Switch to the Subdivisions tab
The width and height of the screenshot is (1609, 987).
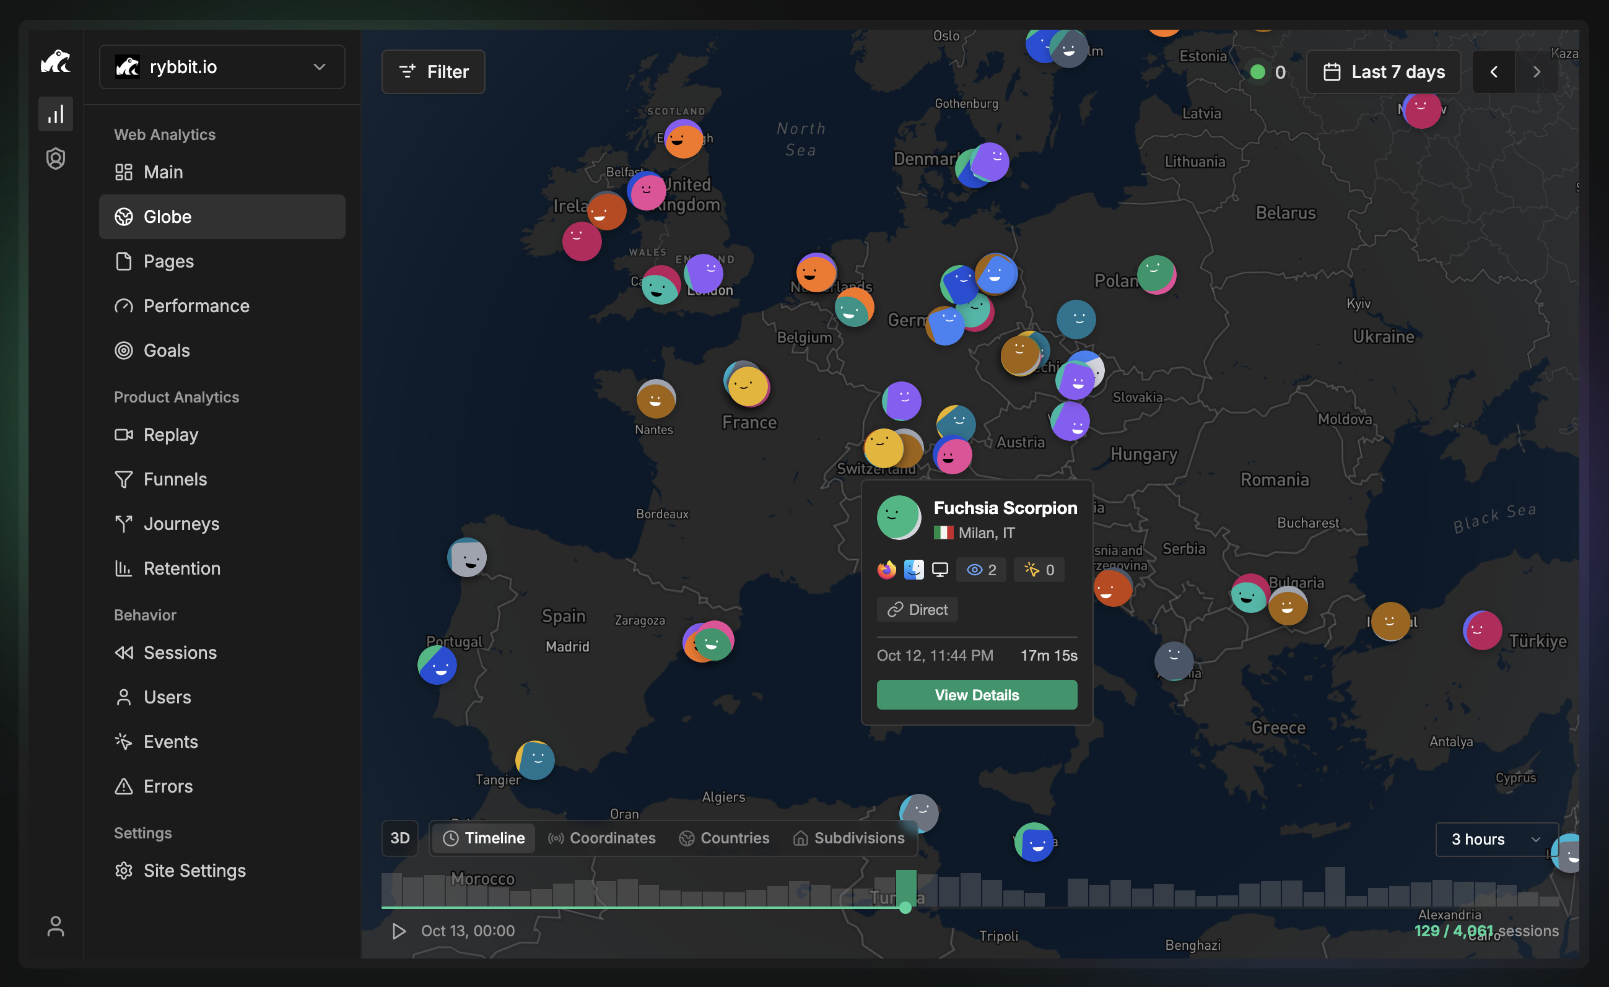(849, 838)
